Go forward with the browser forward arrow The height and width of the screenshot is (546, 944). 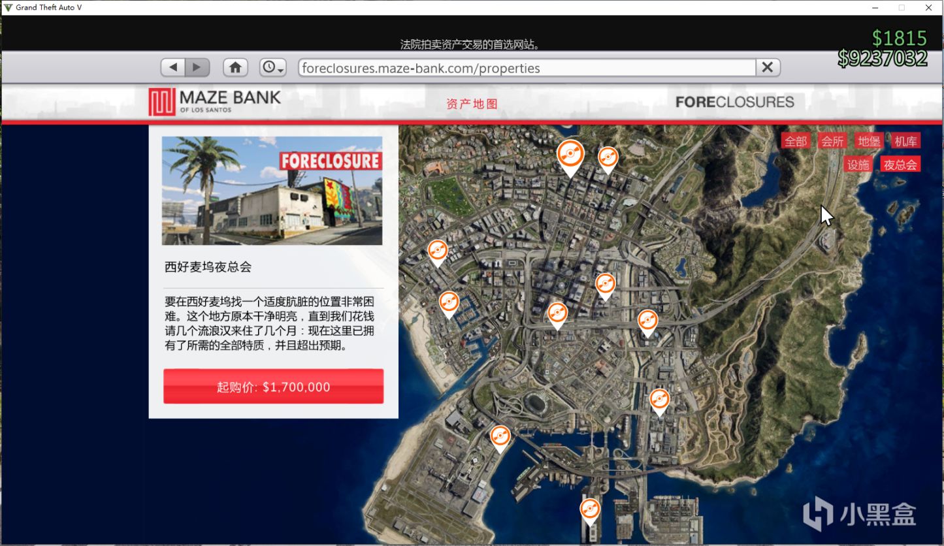coord(197,67)
